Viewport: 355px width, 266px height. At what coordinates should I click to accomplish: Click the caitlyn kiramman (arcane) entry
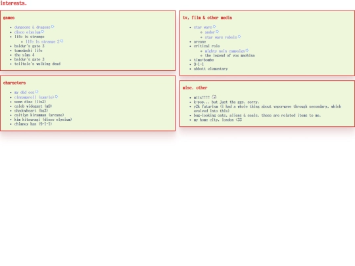click(x=39, y=115)
